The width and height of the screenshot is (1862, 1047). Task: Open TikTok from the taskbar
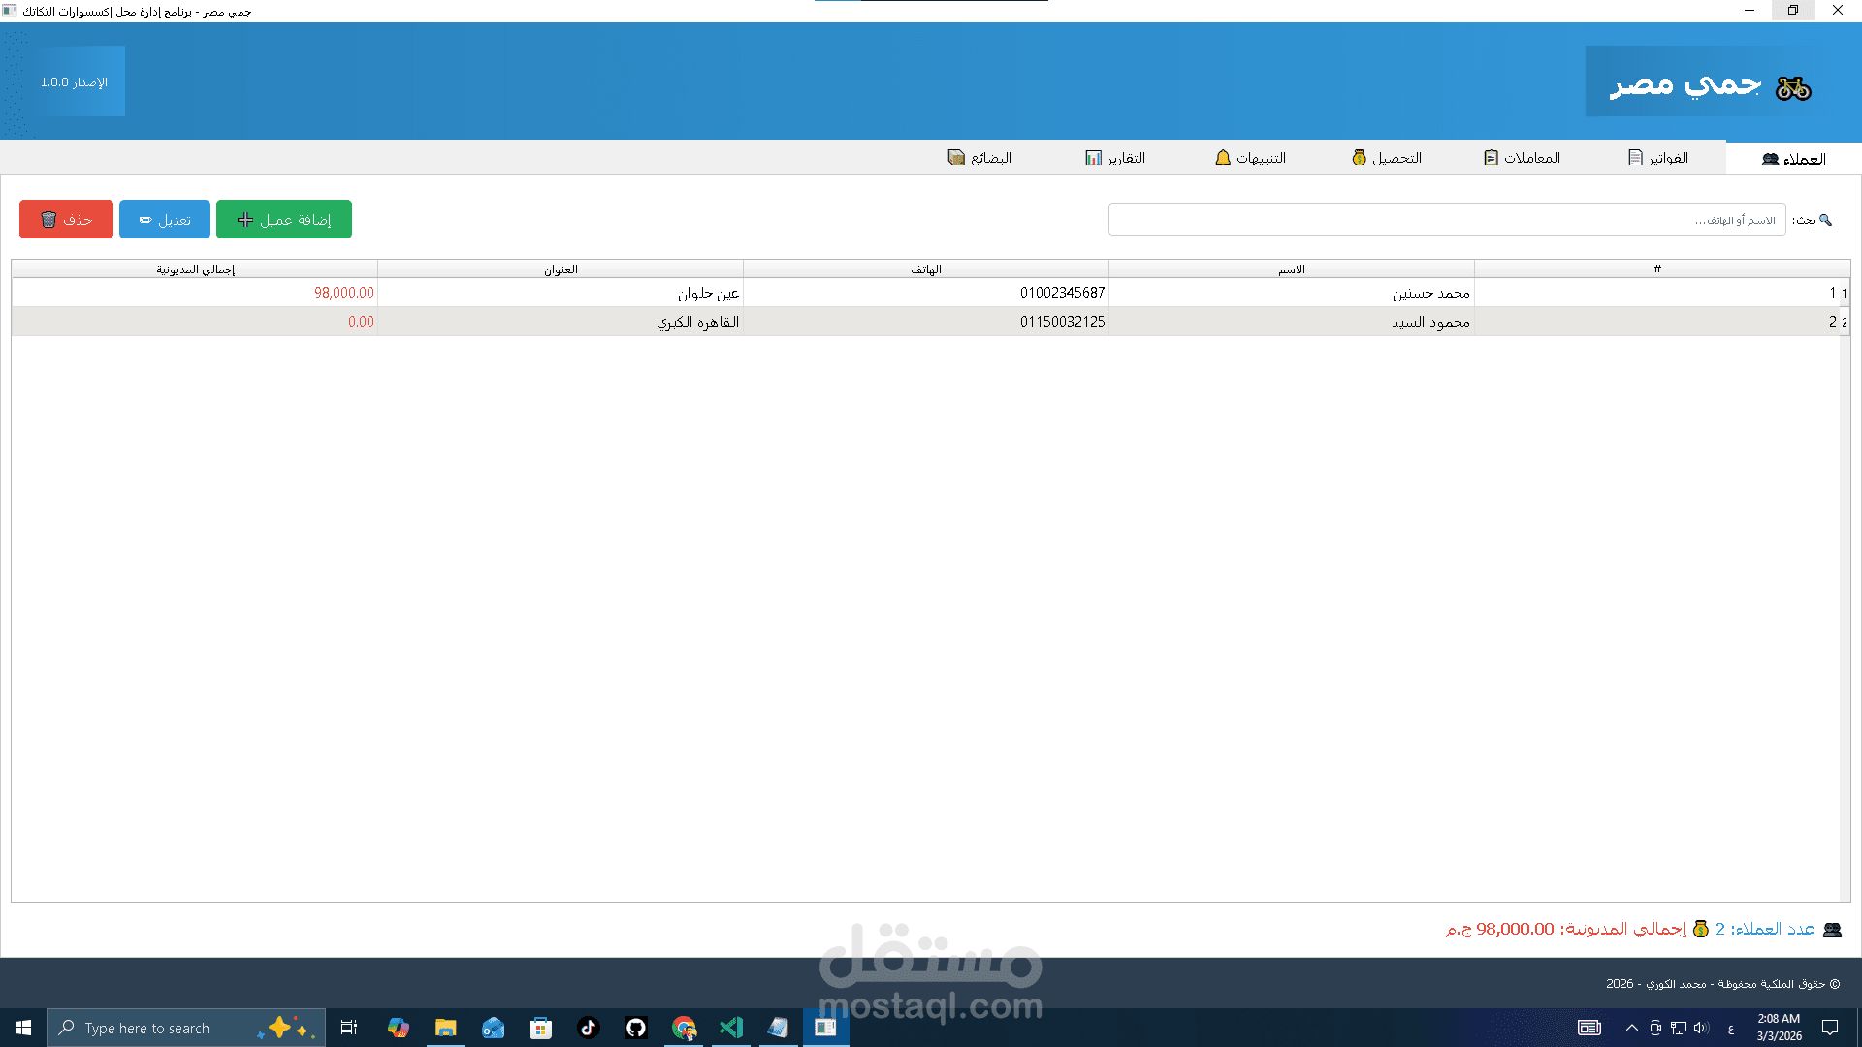coord(589,1028)
